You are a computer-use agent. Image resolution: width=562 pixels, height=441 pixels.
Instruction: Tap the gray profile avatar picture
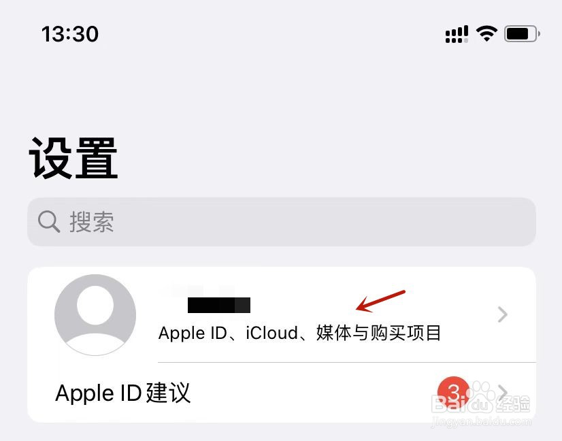click(95, 315)
